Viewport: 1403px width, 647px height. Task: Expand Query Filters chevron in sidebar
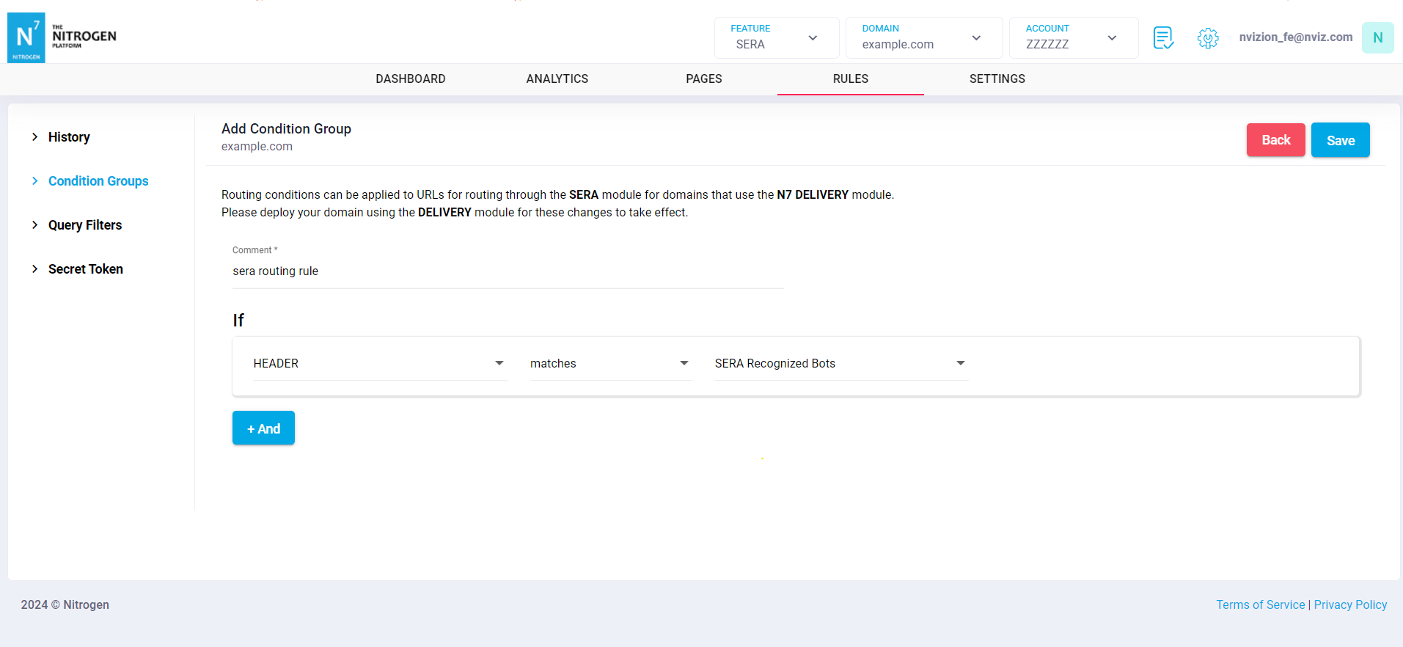click(34, 225)
